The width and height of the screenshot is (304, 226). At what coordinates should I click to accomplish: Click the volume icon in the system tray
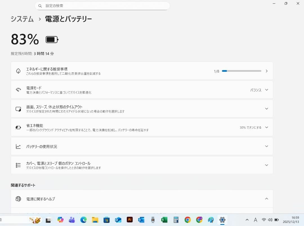pos(270,220)
